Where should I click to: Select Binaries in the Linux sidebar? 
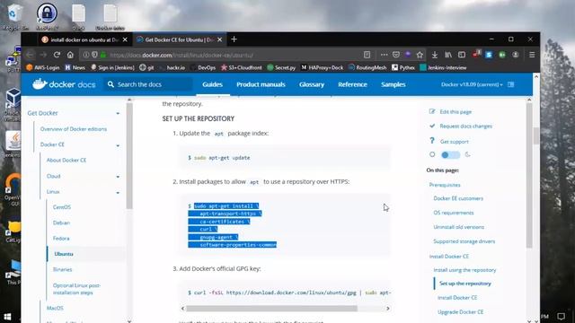[62, 269]
